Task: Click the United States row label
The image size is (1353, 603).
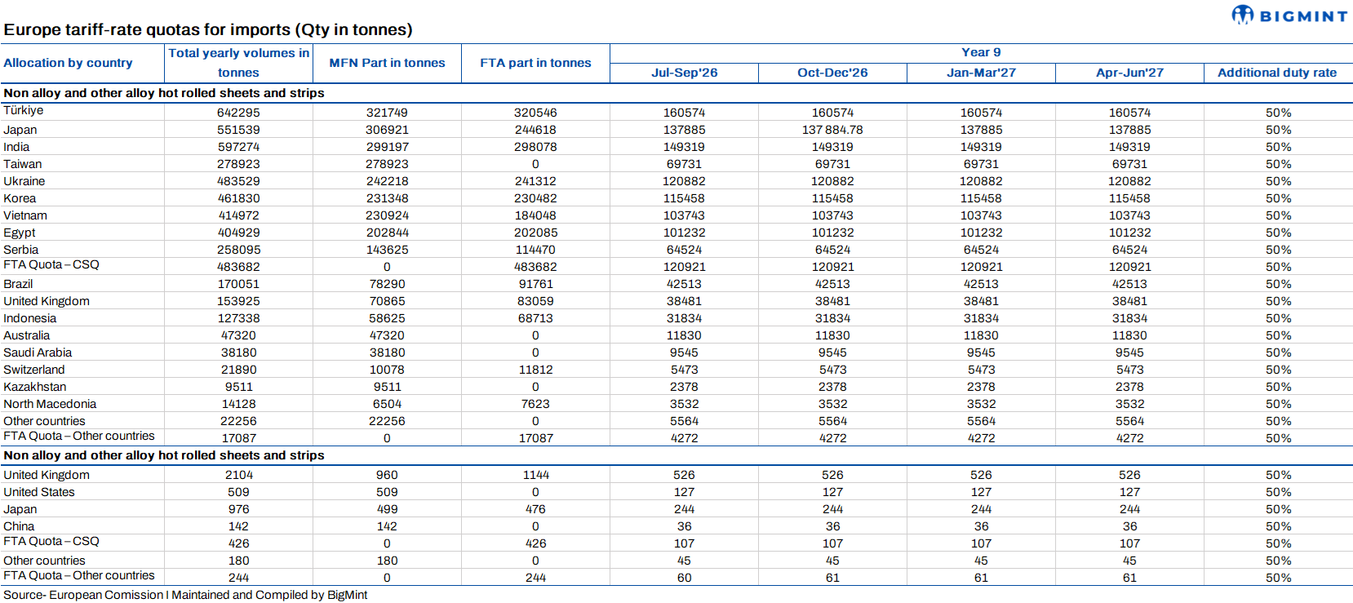Action: (39, 492)
